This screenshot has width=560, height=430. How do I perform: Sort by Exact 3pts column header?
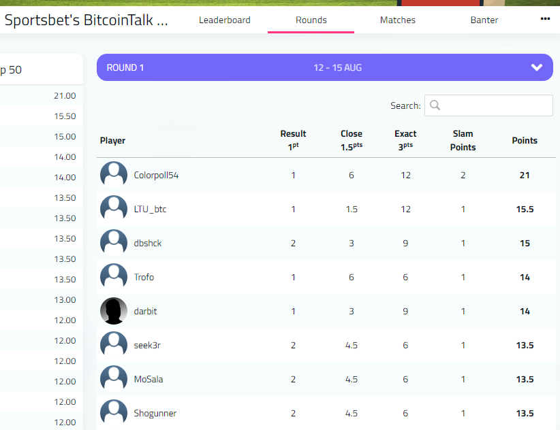[405, 140]
